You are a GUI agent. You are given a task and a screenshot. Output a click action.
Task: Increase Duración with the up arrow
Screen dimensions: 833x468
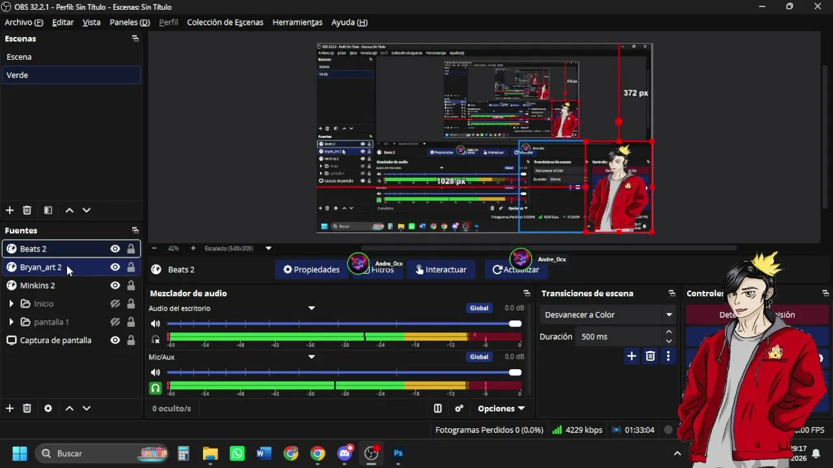pos(669,332)
